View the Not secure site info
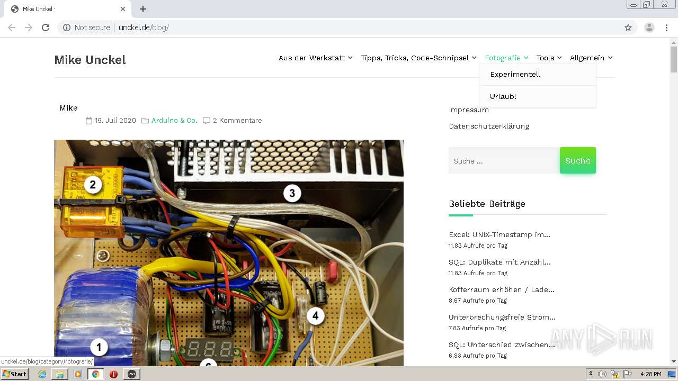This screenshot has width=678, height=381. tap(86, 28)
